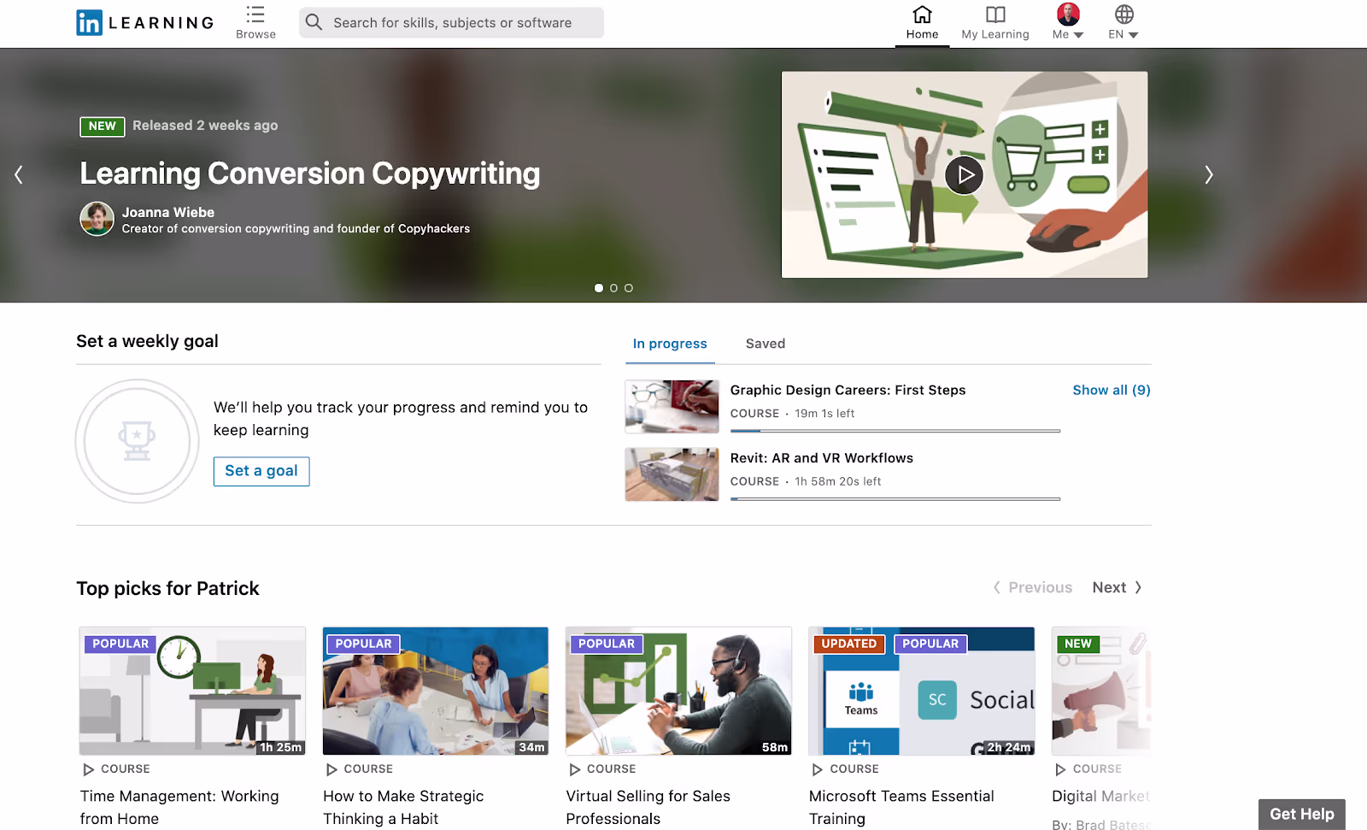Click the '58m' duration label
The width and height of the screenshot is (1367, 830).
(x=775, y=747)
